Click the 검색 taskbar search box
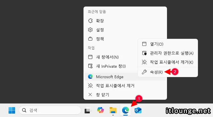The width and height of the screenshot is (213, 117). (x=50, y=110)
